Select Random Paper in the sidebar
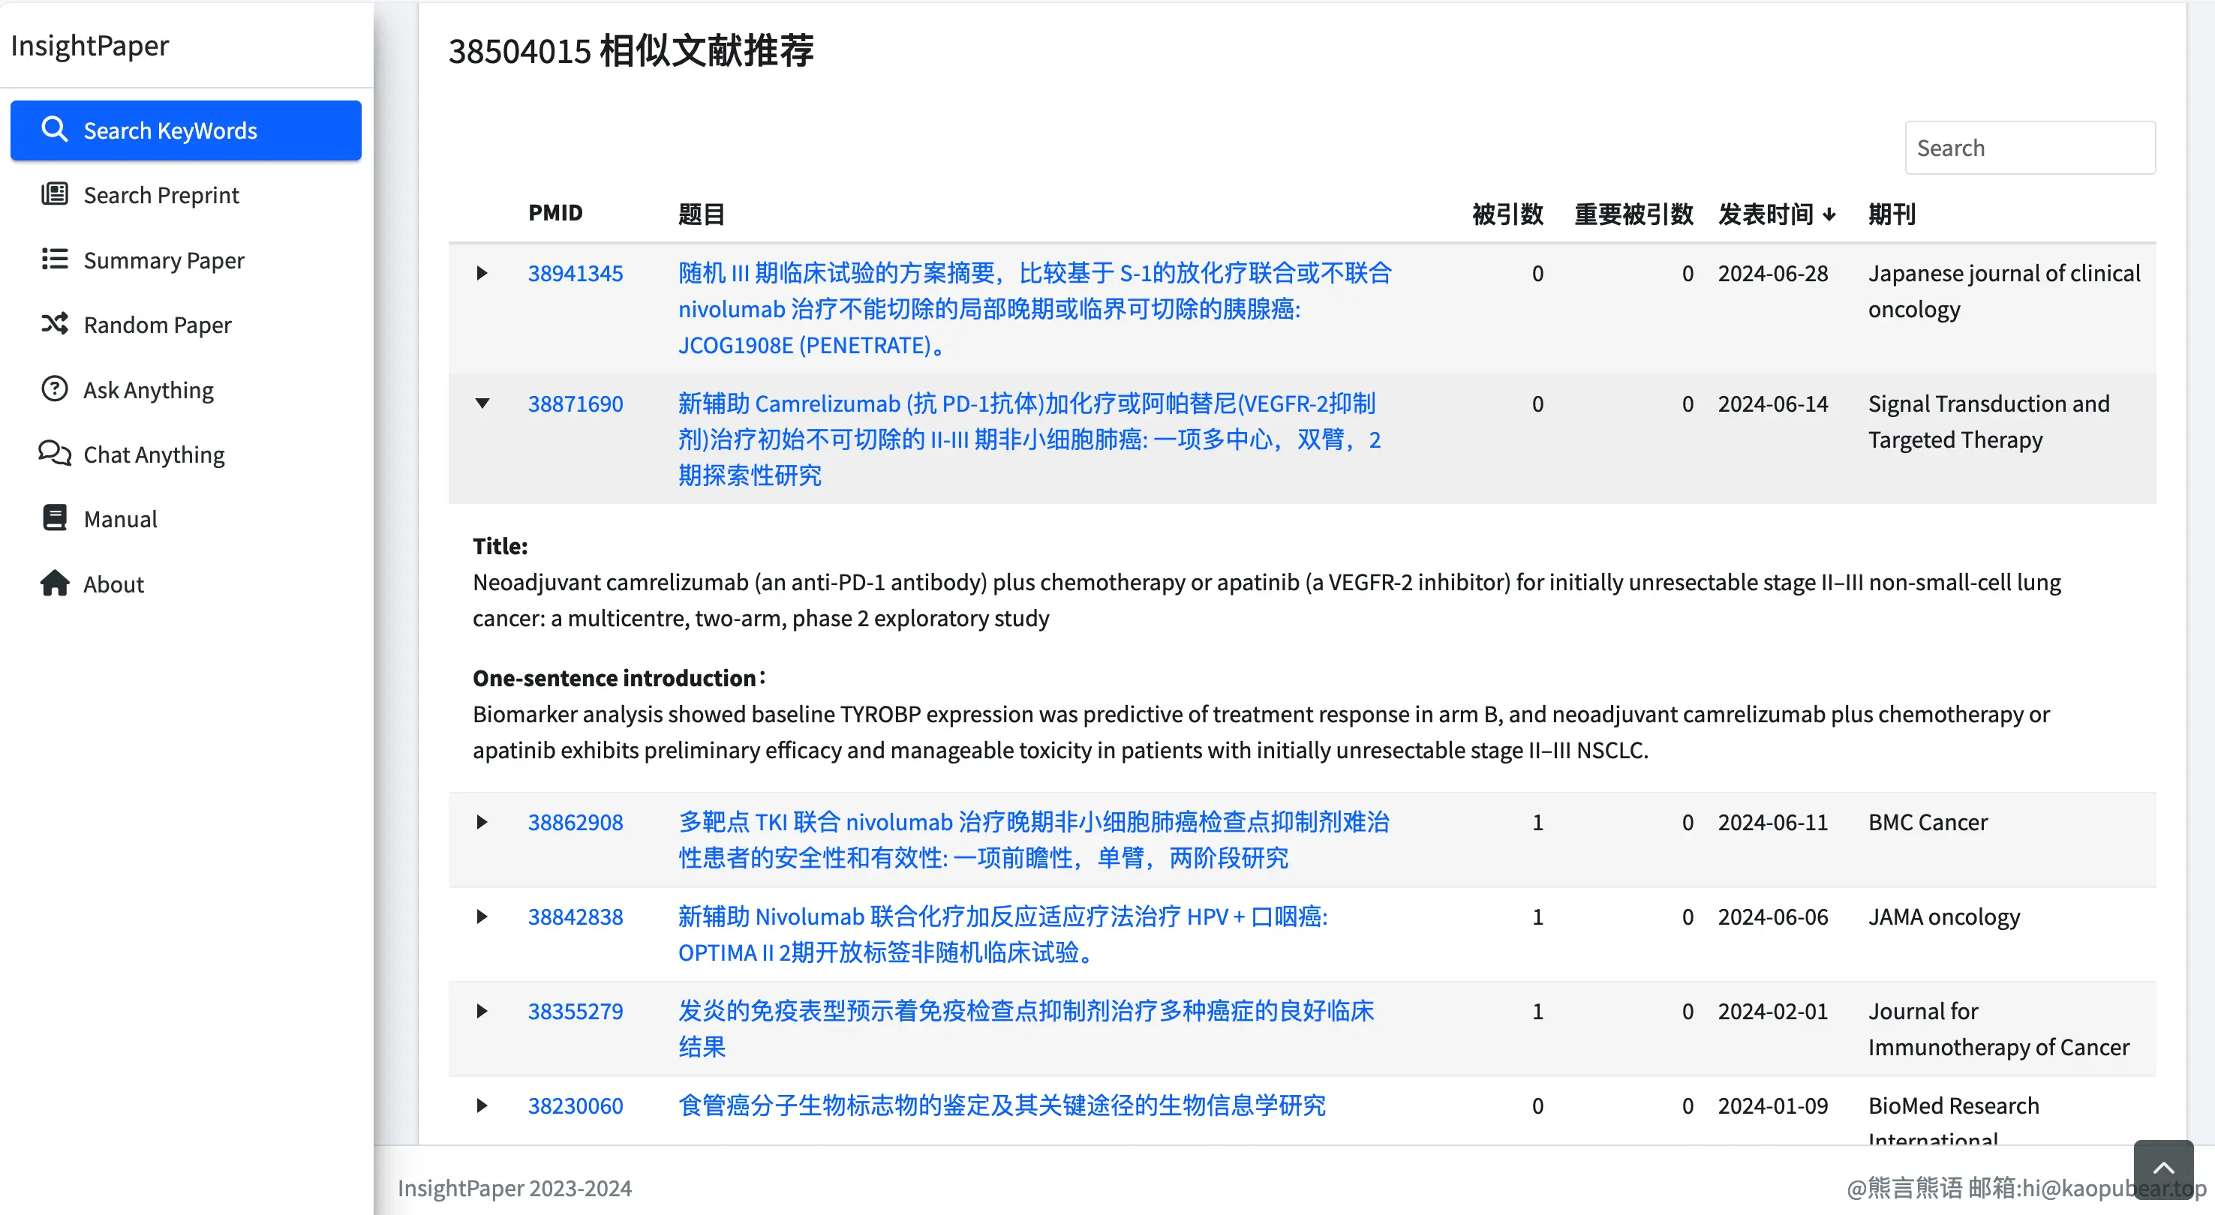 coord(186,325)
